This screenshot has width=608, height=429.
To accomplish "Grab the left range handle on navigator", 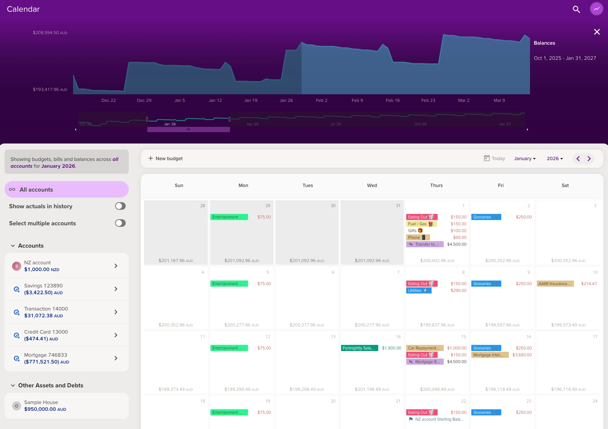I will pos(147,119).
